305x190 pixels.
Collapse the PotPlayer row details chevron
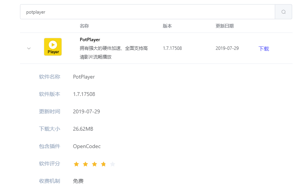[x=29, y=48]
